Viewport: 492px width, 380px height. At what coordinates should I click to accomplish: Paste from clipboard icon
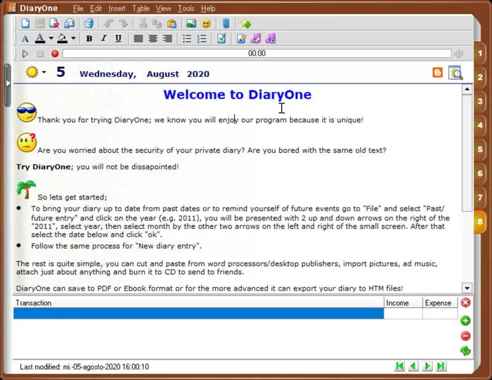click(172, 23)
